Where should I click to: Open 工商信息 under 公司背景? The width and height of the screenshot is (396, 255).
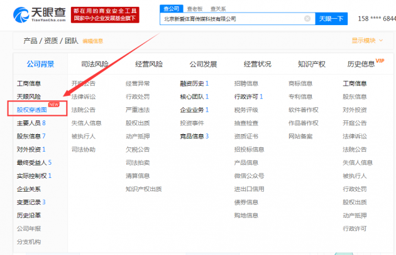pyautogui.click(x=29, y=83)
